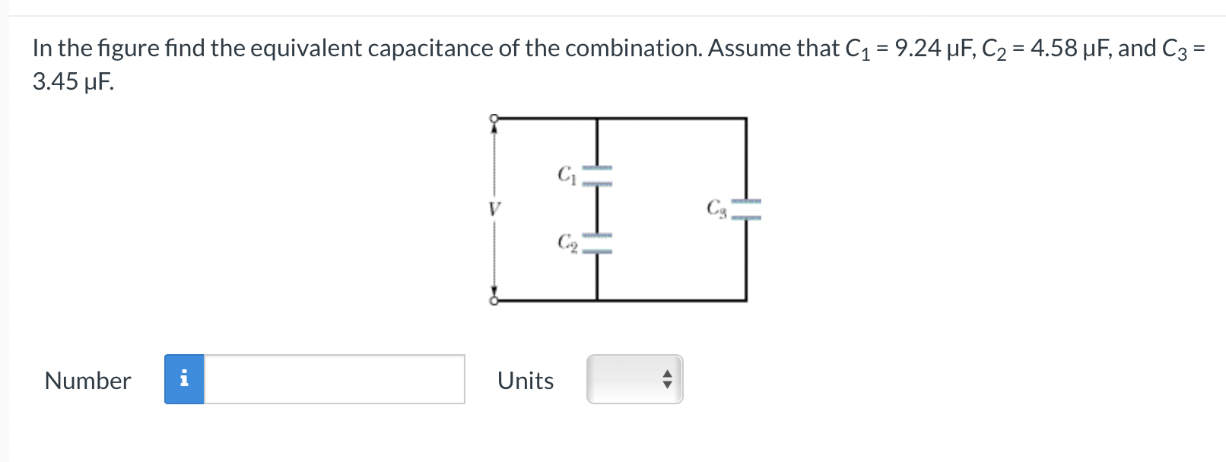Toggle the info tooltip for the answer field
Screen dimensions: 1226x462
point(185,381)
